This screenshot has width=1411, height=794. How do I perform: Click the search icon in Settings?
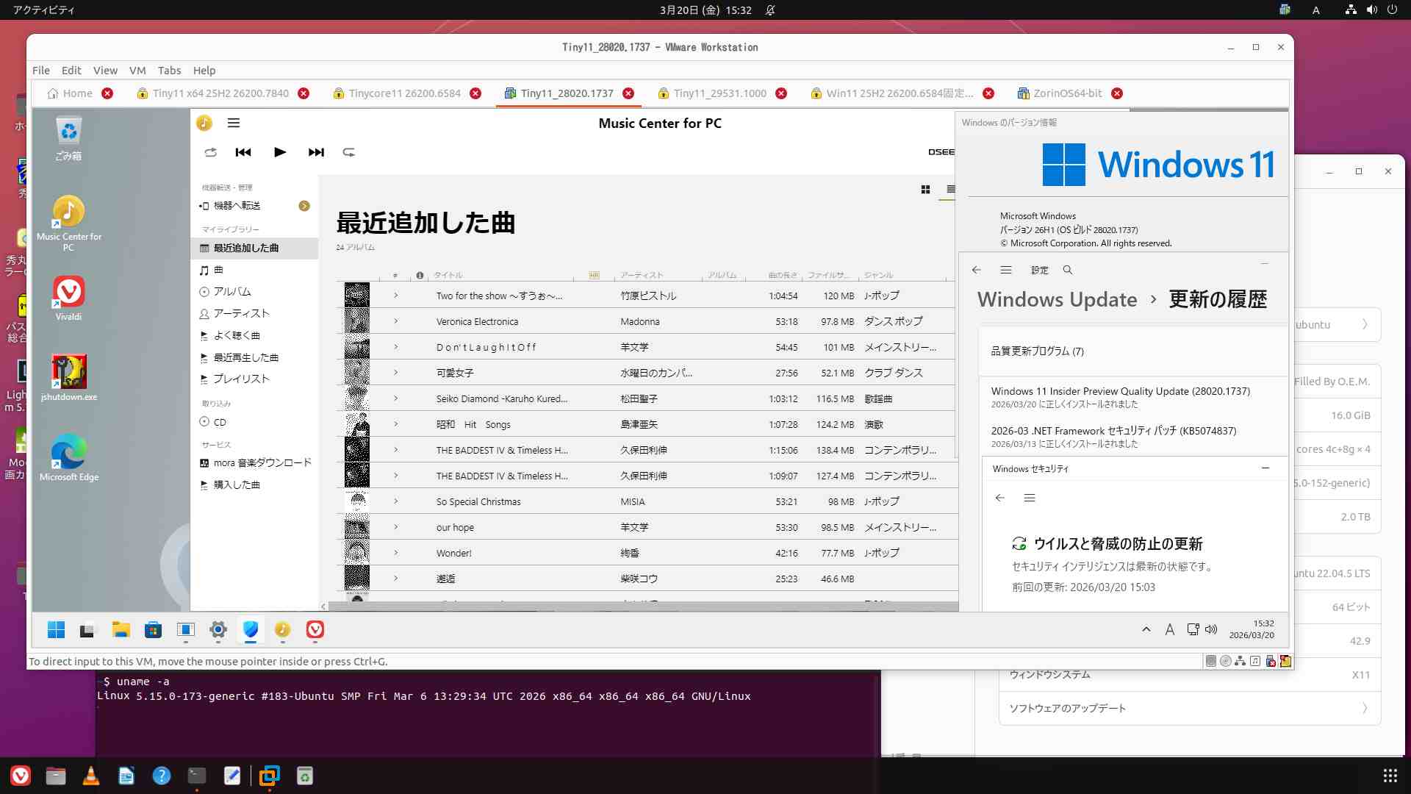[x=1068, y=270]
